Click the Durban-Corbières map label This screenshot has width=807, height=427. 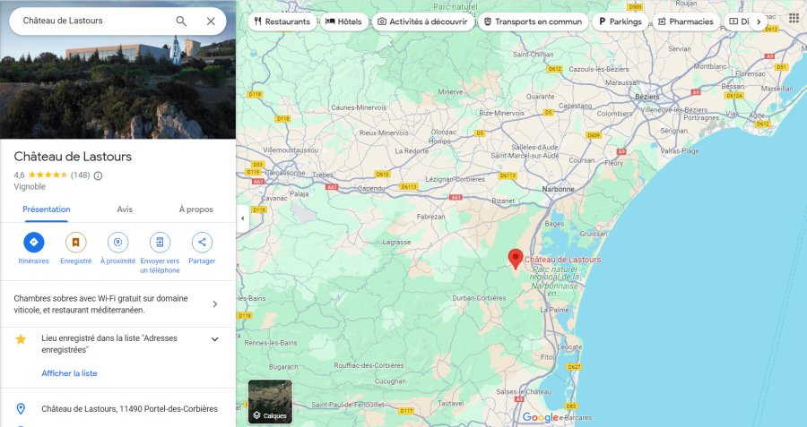click(x=479, y=298)
